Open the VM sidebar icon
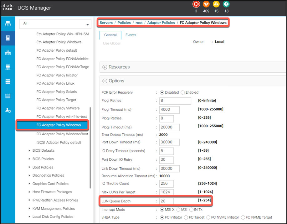Screen dimensions: 287x224 click(8, 81)
